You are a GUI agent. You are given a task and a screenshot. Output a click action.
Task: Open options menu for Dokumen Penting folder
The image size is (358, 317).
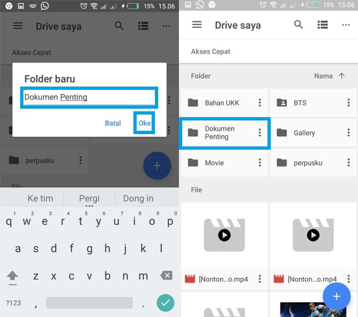pyautogui.click(x=260, y=133)
